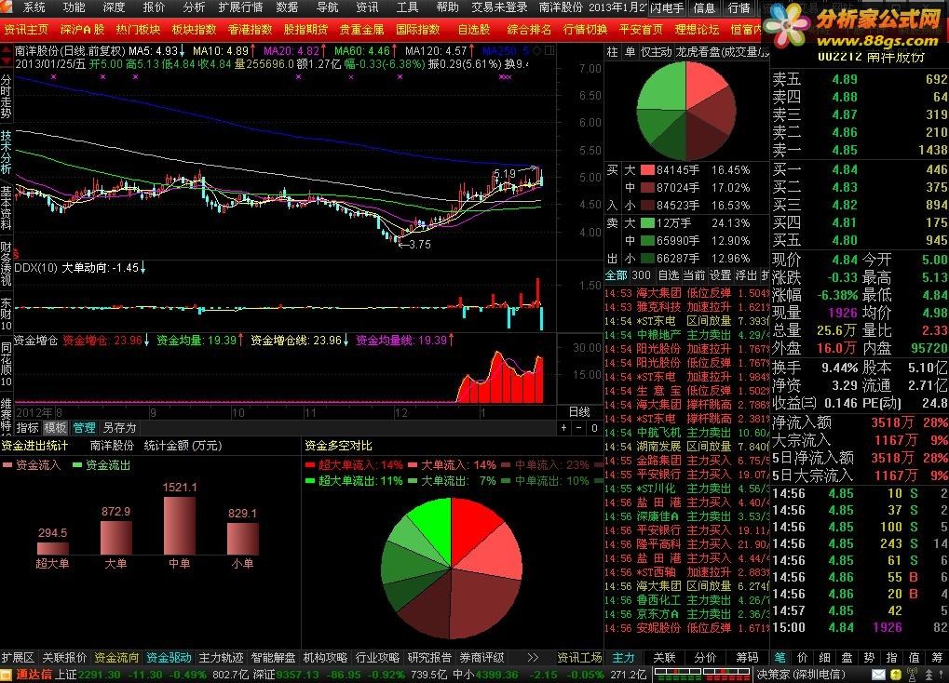949x683 pixels.
Task: Open the 功能 menu
Action: click(x=74, y=7)
